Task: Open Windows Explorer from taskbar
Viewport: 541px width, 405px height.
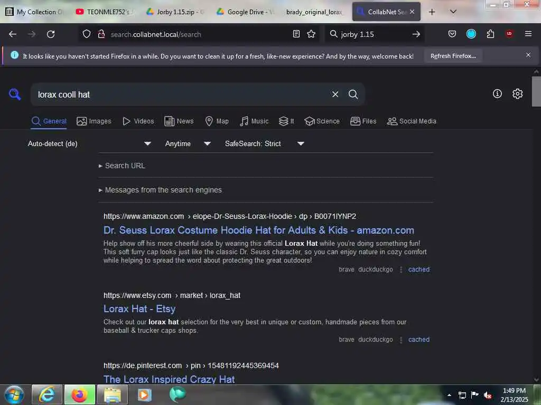Action: tap(113, 394)
